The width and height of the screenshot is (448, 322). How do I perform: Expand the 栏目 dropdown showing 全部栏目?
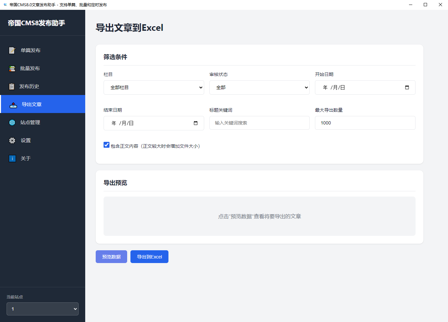click(x=154, y=87)
